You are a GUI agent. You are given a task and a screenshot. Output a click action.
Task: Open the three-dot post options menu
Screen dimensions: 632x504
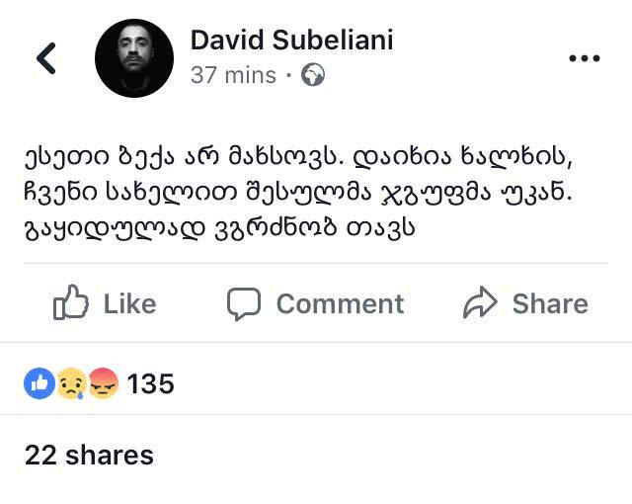click(584, 58)
